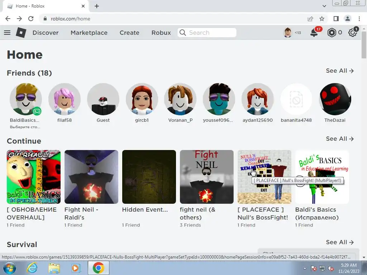This screenshot has width=367, height=275.
Task: Click '[ PLACEFACE ] Null's BossFight!' title
Action: pyautogui.click(x=263, y=213)
